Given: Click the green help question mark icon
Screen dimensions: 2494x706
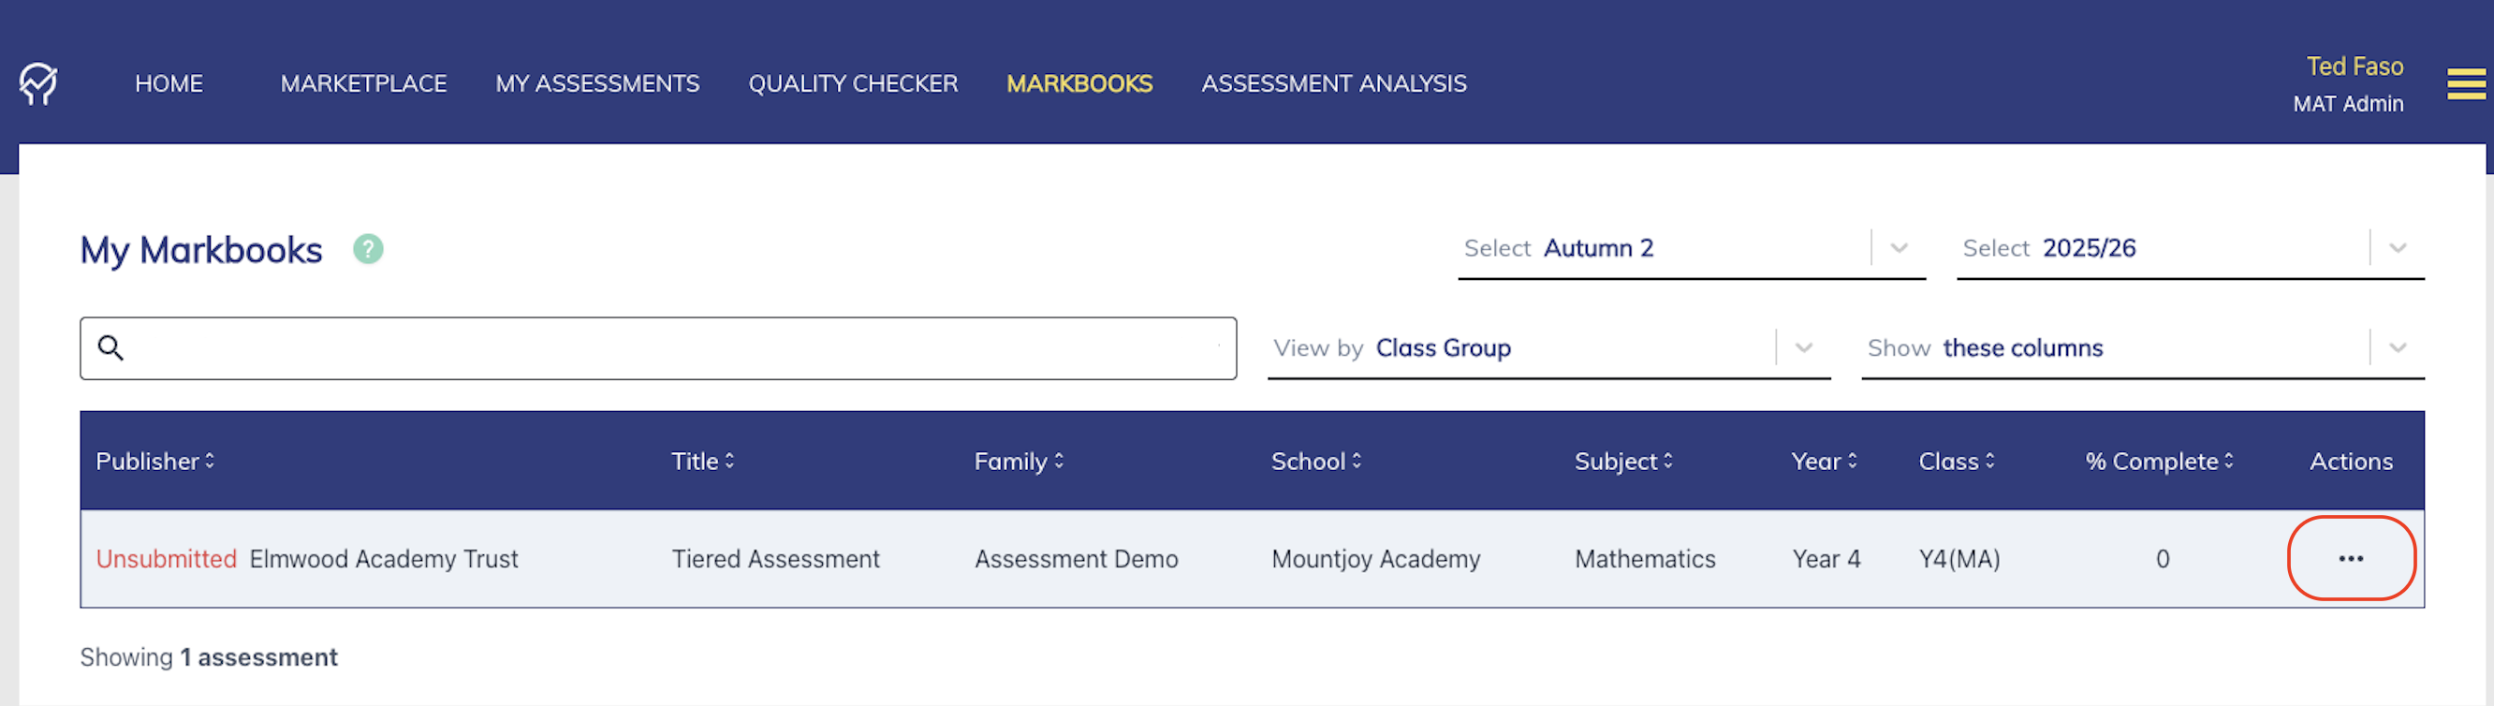Looking at the screenshot, I should coord(368,250).
